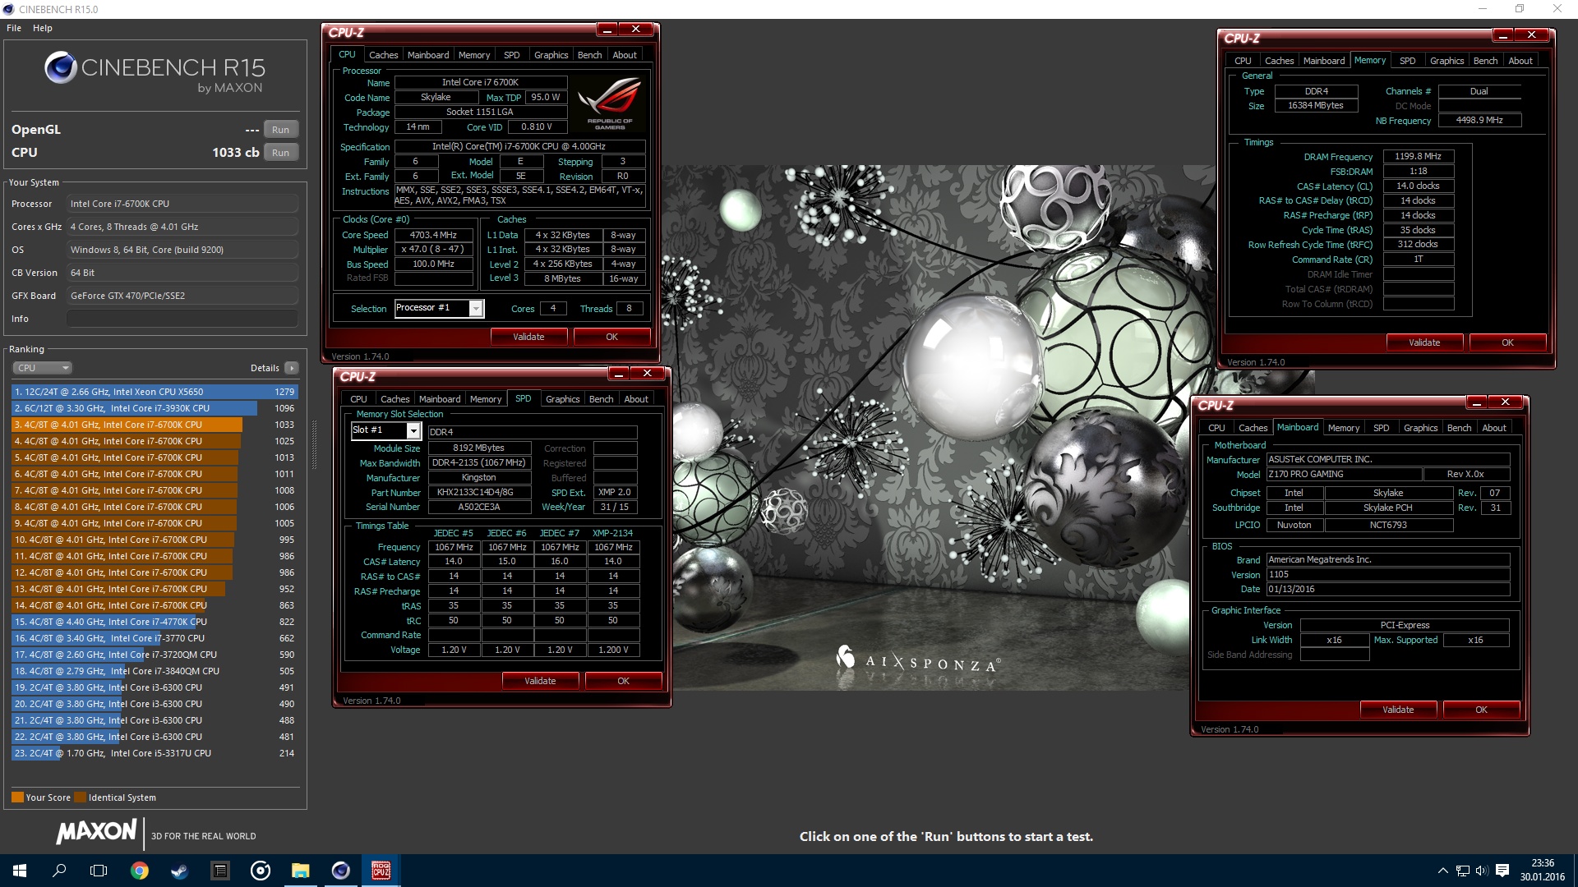This screenshot has height=887, width=1578.
Task: Open the Action Center notification icon
Action: pyautogui.click(x=1502, y=871)
